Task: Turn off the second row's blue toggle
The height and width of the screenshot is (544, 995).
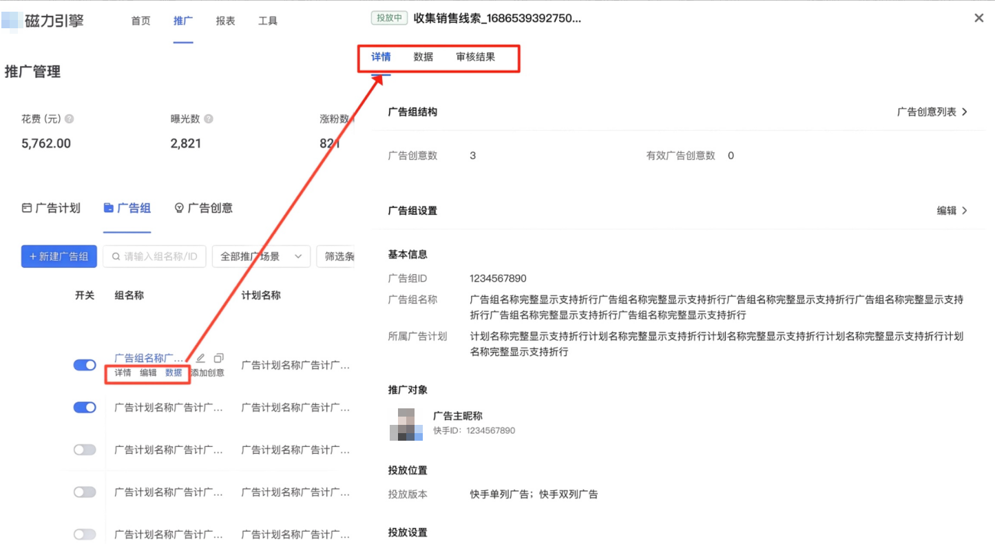Action: (83, 407)
